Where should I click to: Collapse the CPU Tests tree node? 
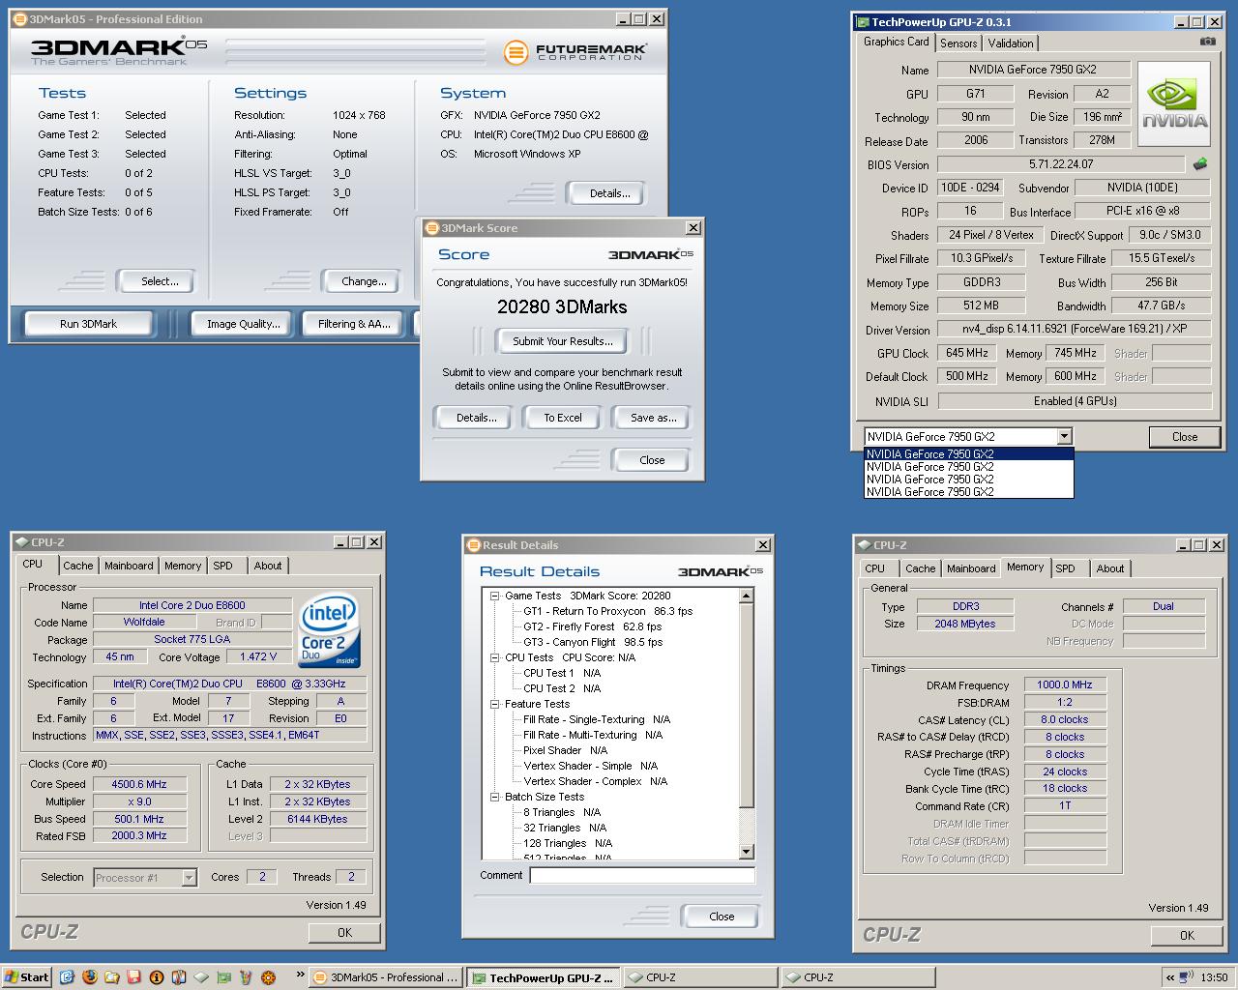click(494, 657)
